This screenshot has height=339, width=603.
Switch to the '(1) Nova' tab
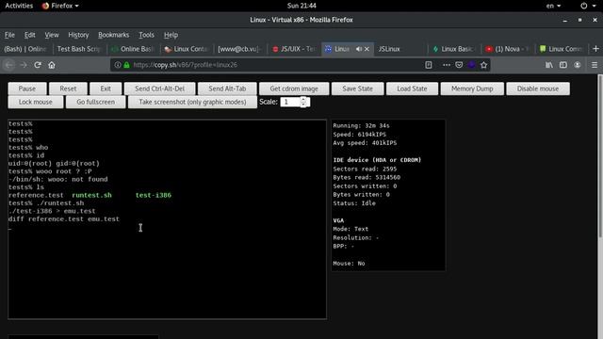tap(507, 49)
